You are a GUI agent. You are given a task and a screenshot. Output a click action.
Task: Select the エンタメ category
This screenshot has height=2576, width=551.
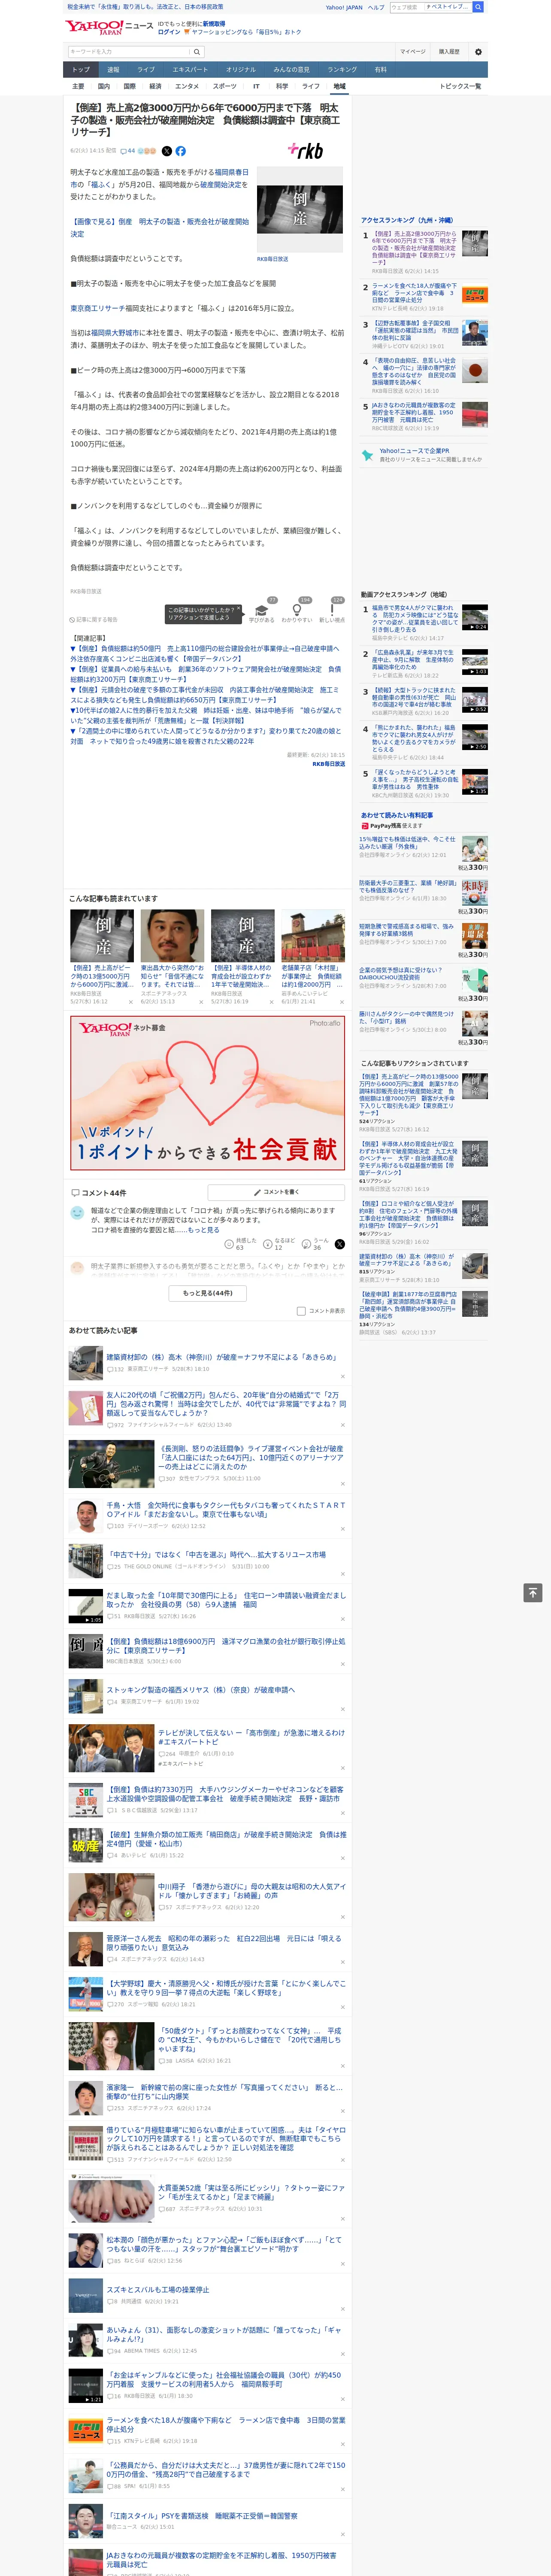point(187,87)
